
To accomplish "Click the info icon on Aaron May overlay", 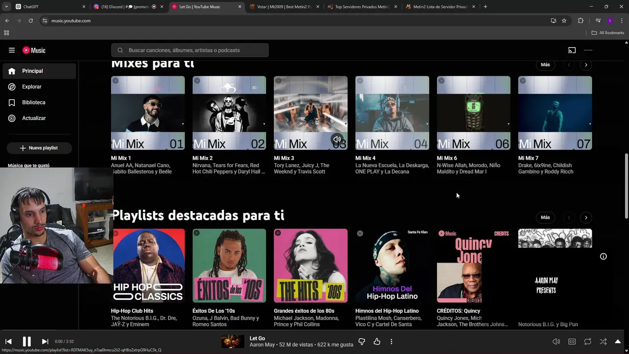I will tap(603, 256).
